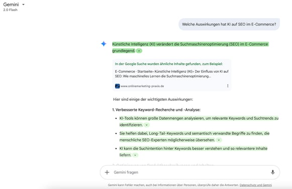Open the 'Datenschutz und Gemini' link
Viewport: 292px width, 189px height.
(256, 185)
